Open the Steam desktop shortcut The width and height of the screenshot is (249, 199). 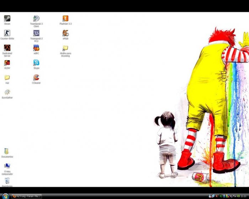[7, 20]
